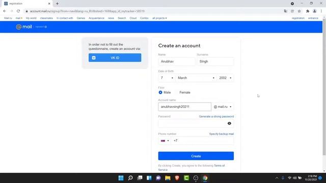The width and height of the screenshot is (326, 183).
Task: Open the Combo navigation link
Action: click(x=144, y=18)
